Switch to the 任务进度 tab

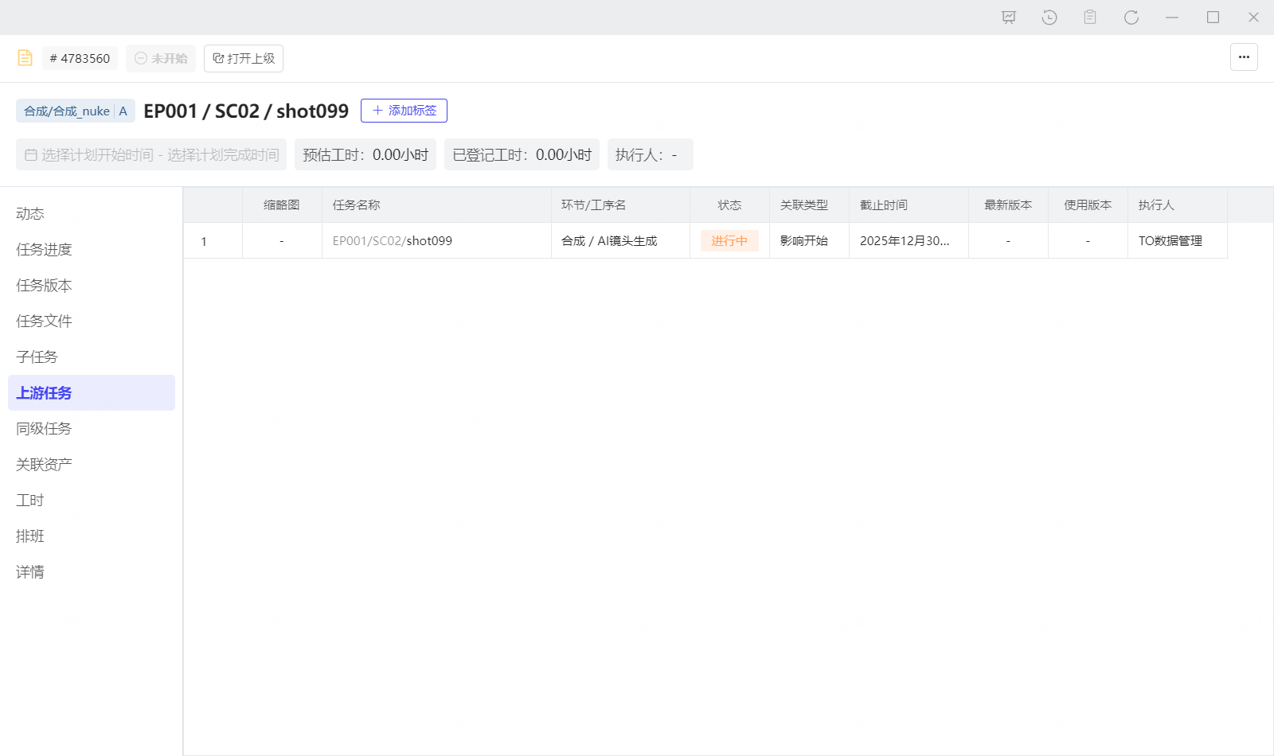pyautogui.click(x=45, y=250)
